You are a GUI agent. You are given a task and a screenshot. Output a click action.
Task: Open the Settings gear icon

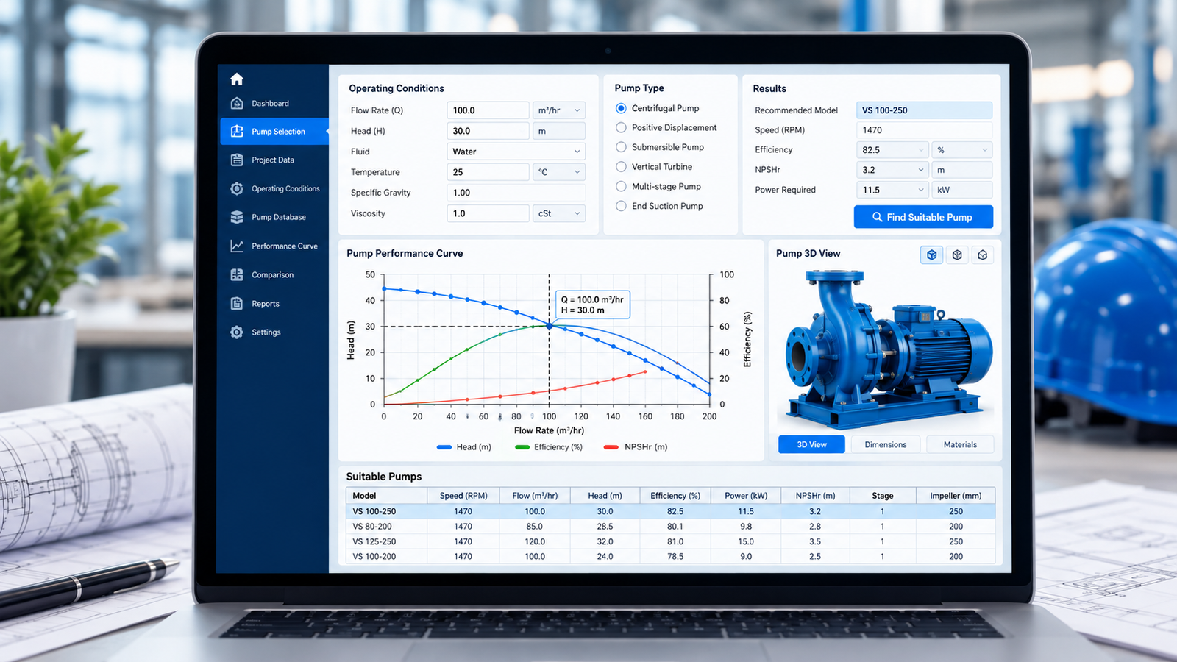click(x=237, y=332)
